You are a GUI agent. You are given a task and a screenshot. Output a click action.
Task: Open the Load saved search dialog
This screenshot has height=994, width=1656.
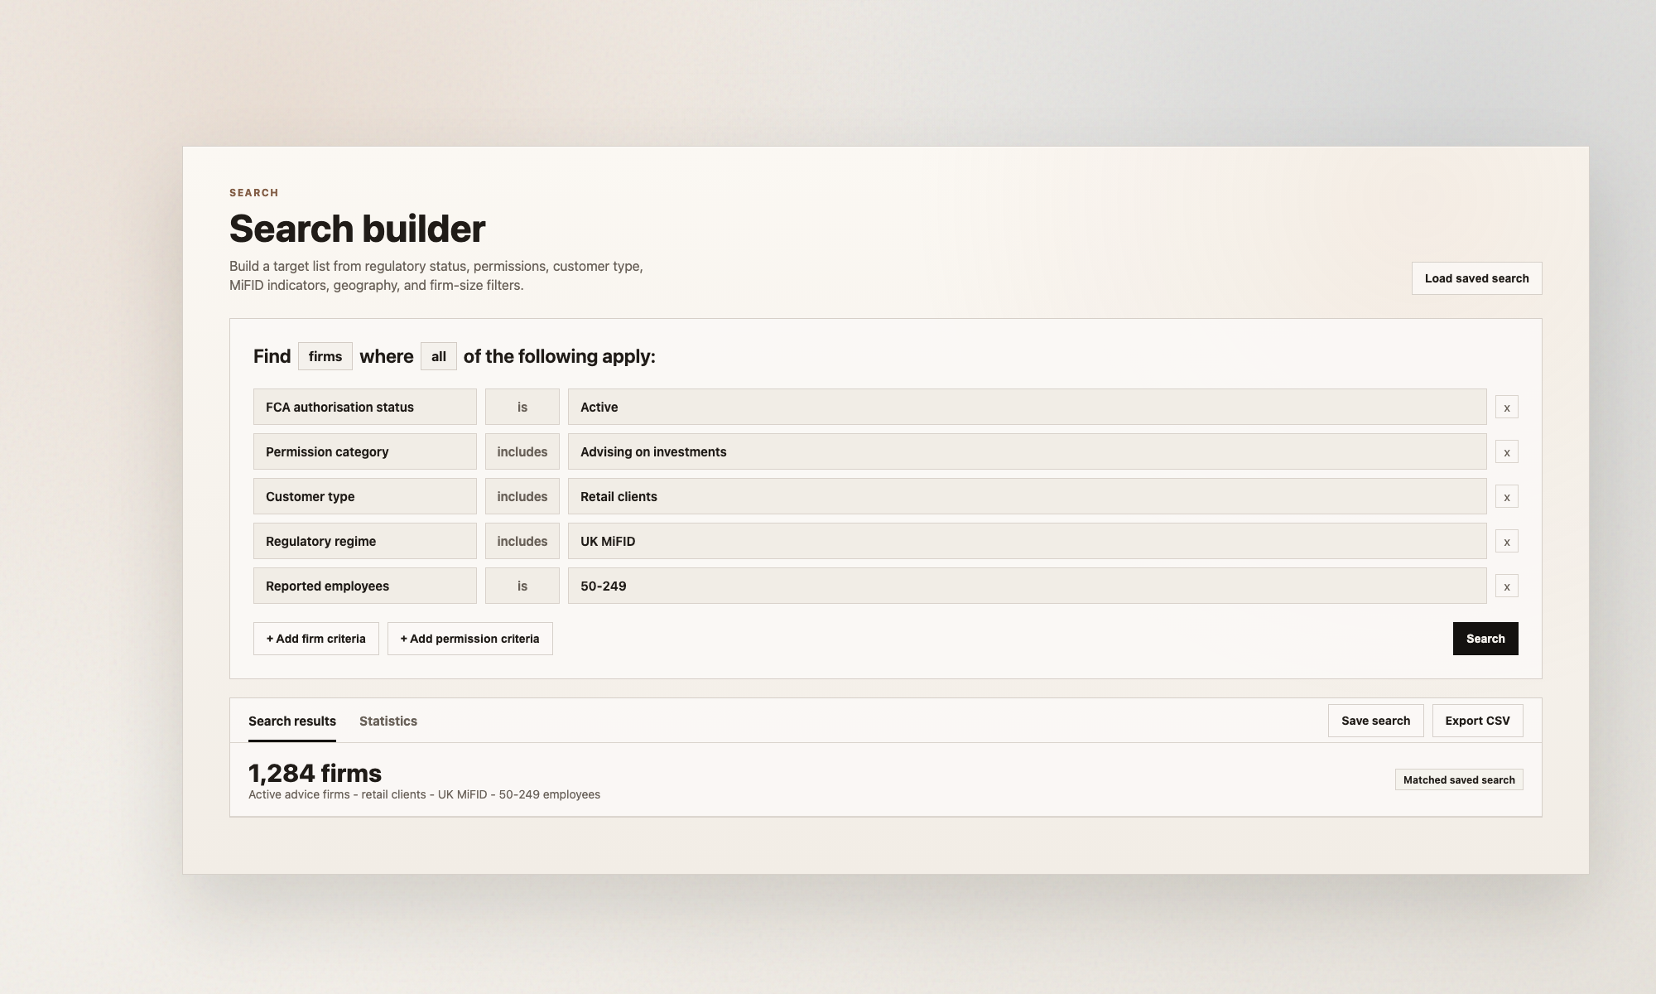tap(1476, 278)
